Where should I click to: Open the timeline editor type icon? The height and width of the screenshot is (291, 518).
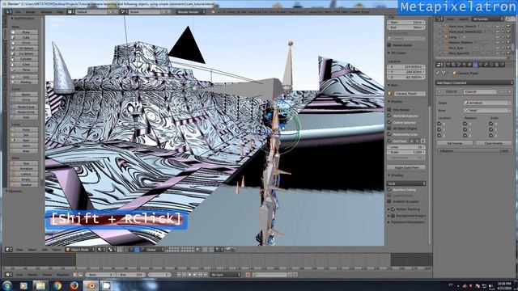[9, 275]
